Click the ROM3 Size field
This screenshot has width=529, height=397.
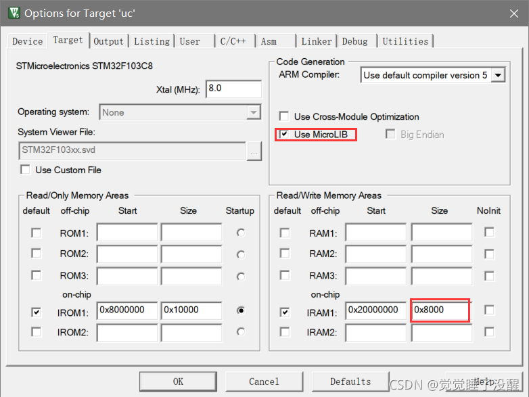click(x=191, y=276)
